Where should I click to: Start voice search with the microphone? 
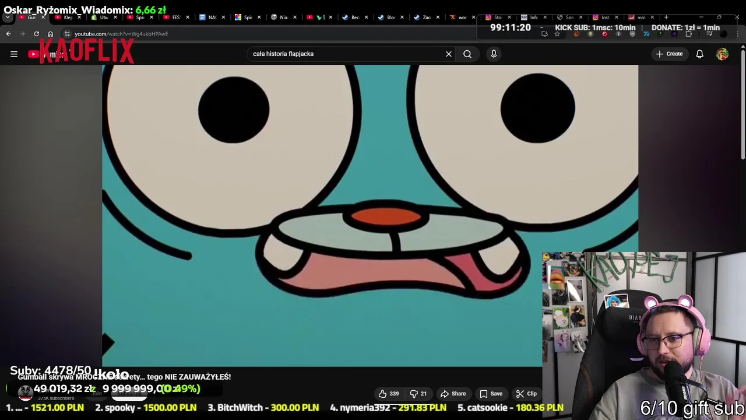(494, 54)
